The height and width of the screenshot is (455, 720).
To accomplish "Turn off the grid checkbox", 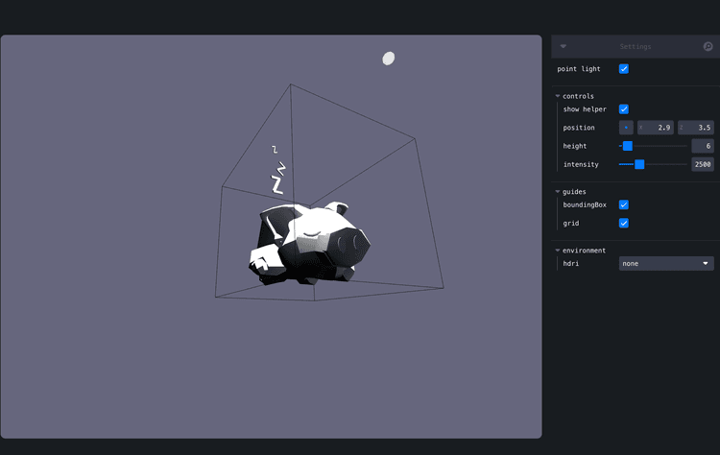I will point(624,223).
